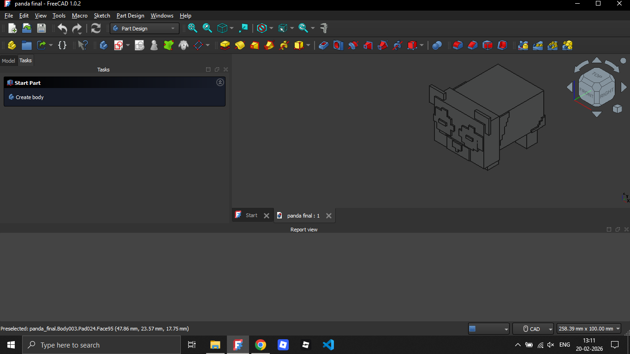Create a new document with the New icon
This screenshot has height=354, width=630.
12,28
